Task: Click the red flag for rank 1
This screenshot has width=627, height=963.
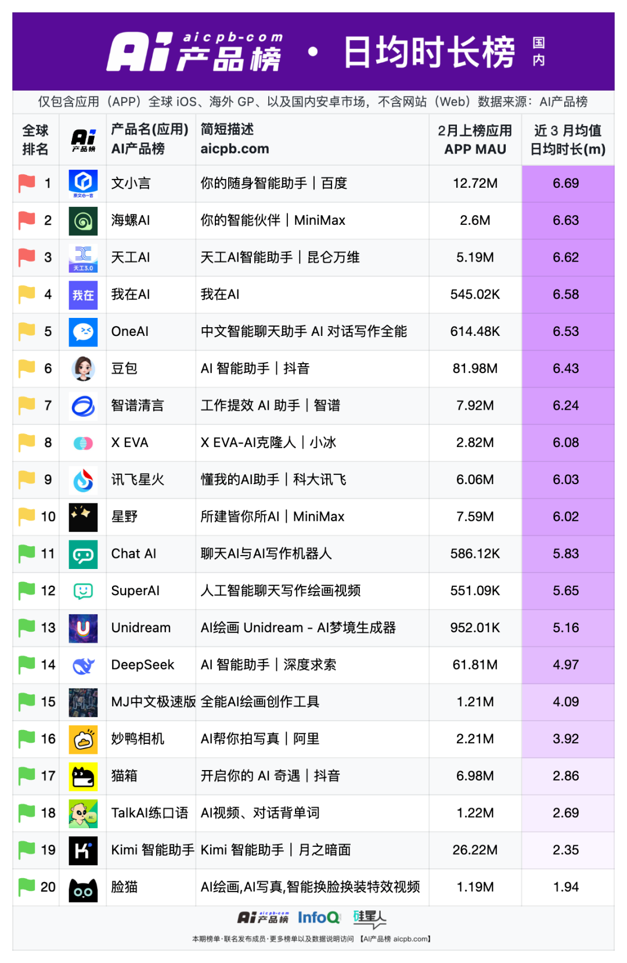Action: click(27, 184)
